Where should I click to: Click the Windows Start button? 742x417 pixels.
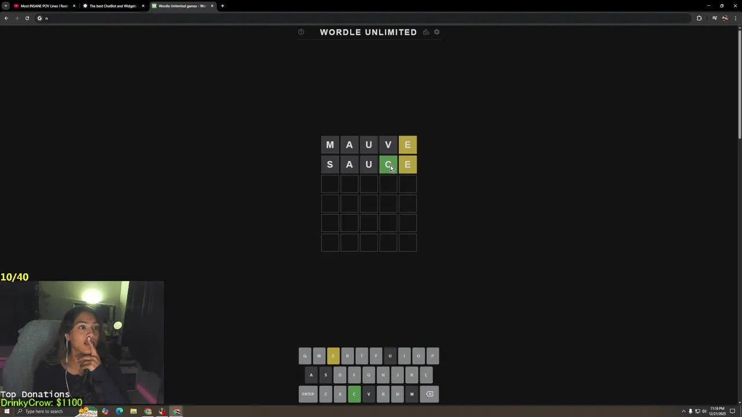tap(6, 411)
